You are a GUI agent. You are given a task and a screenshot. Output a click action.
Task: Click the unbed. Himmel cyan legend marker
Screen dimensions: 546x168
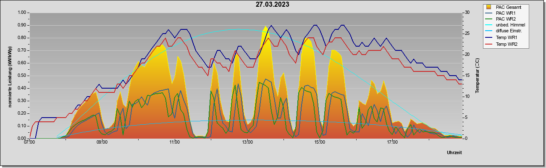489,25
